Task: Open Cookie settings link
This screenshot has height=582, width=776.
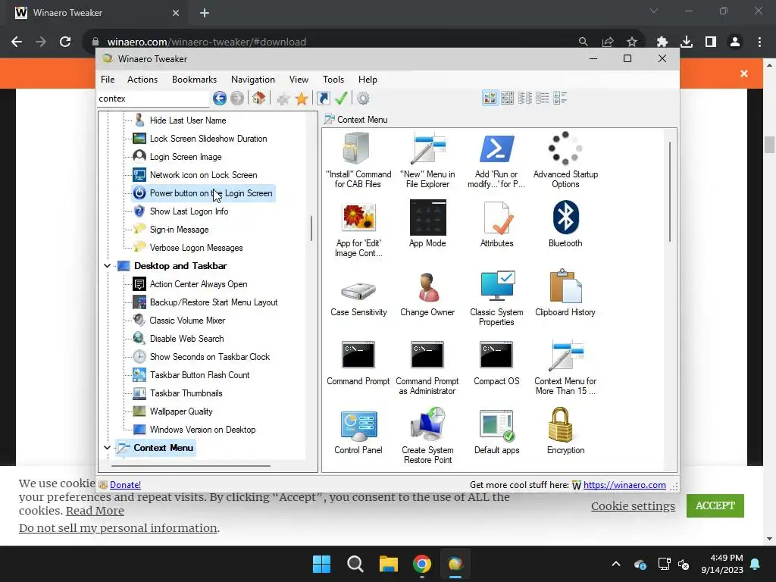Action: tap(633, 505)
